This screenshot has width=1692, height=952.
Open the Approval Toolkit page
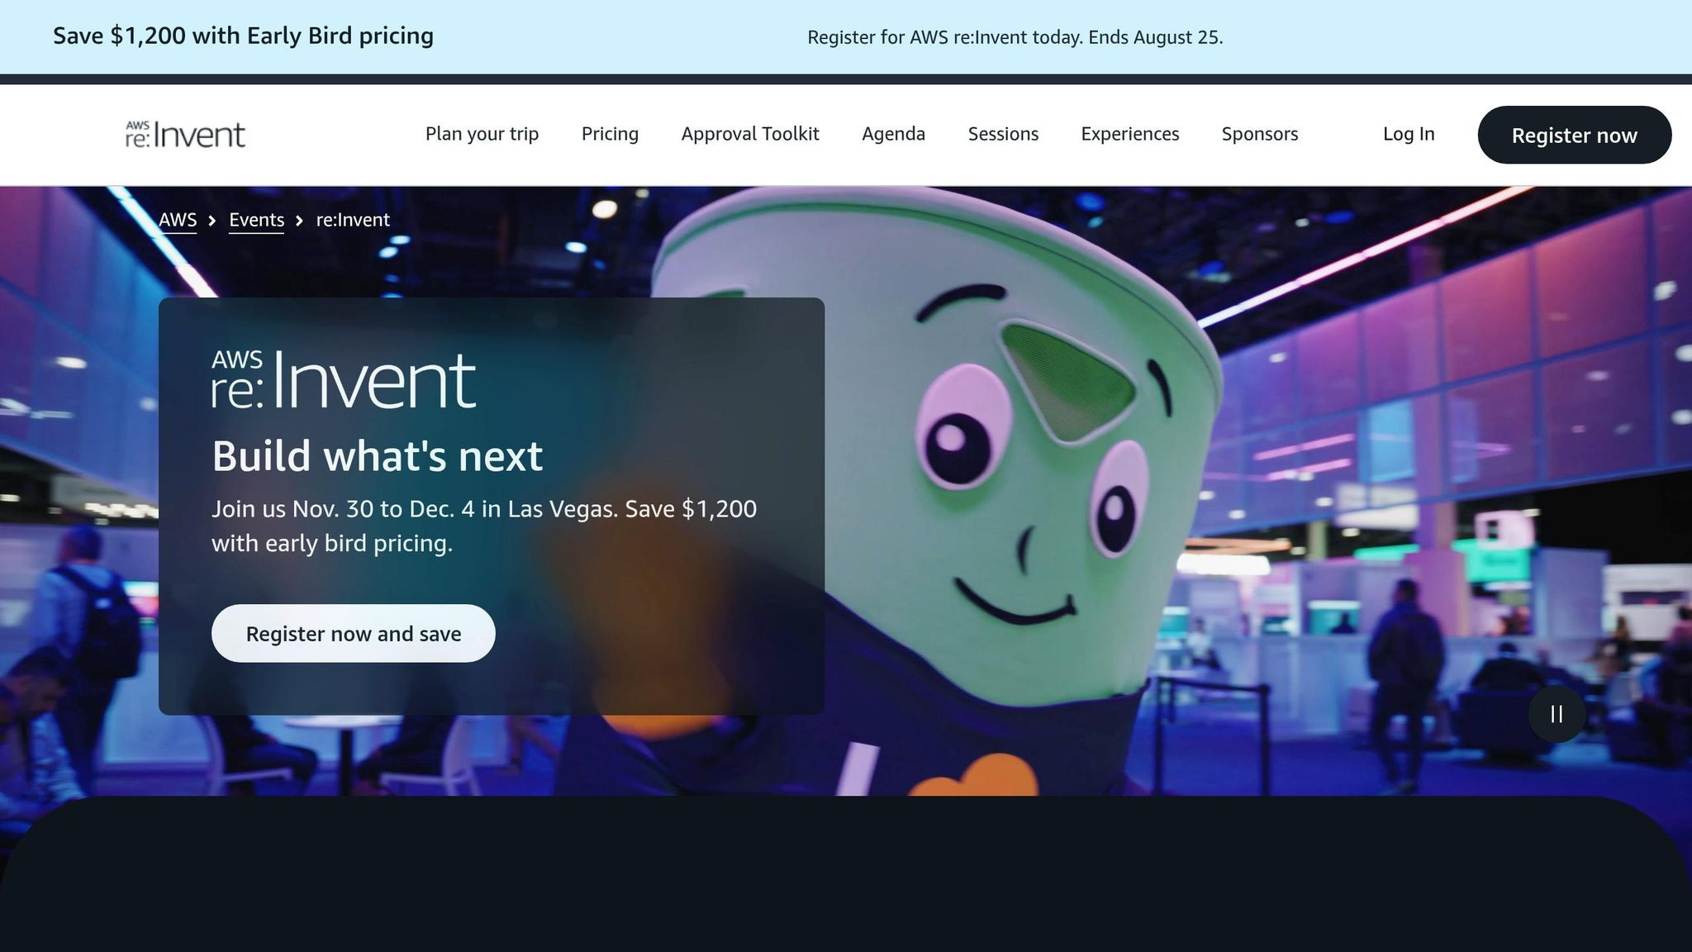(x=750, y=134)
